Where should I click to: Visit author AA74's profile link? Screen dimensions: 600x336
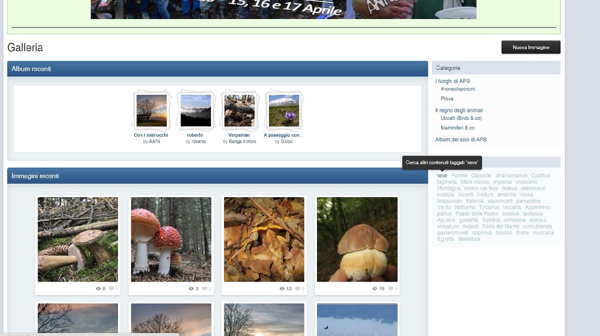[x=154, y=142]
